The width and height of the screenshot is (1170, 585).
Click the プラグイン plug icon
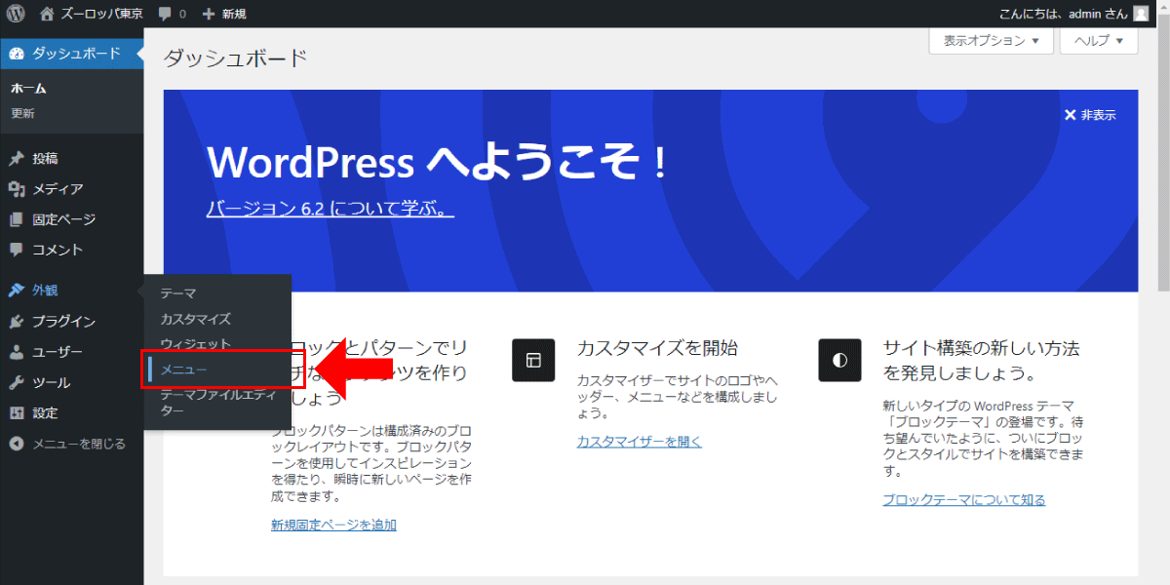[17, 322]
